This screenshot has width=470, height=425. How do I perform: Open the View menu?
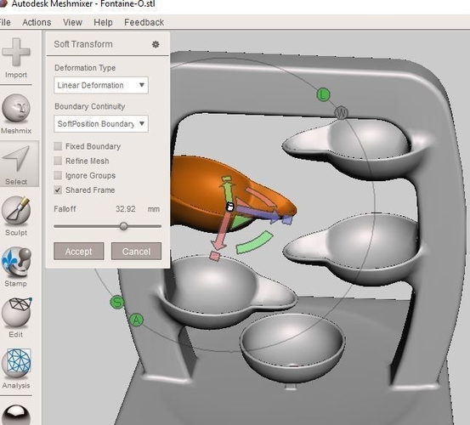tap(72, 22)
